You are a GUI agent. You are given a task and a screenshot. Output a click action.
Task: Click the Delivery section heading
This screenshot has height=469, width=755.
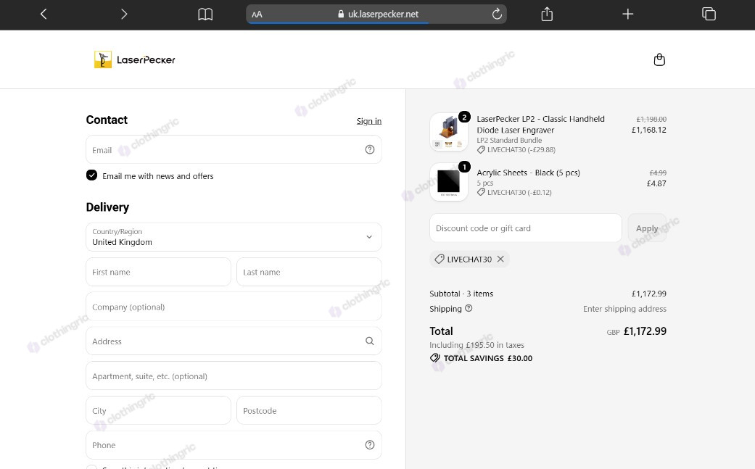tap(107, 207)
